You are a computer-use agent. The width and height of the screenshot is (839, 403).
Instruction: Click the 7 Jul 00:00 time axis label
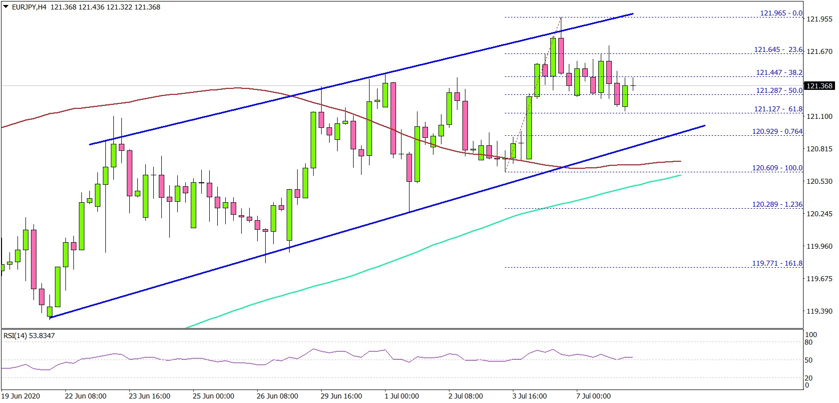point(593,396)
